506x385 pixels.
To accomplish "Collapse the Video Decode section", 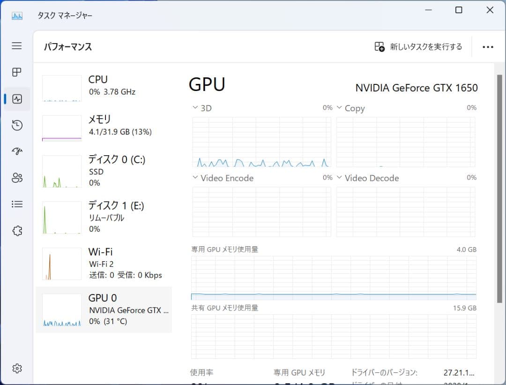I will (340, 178).
